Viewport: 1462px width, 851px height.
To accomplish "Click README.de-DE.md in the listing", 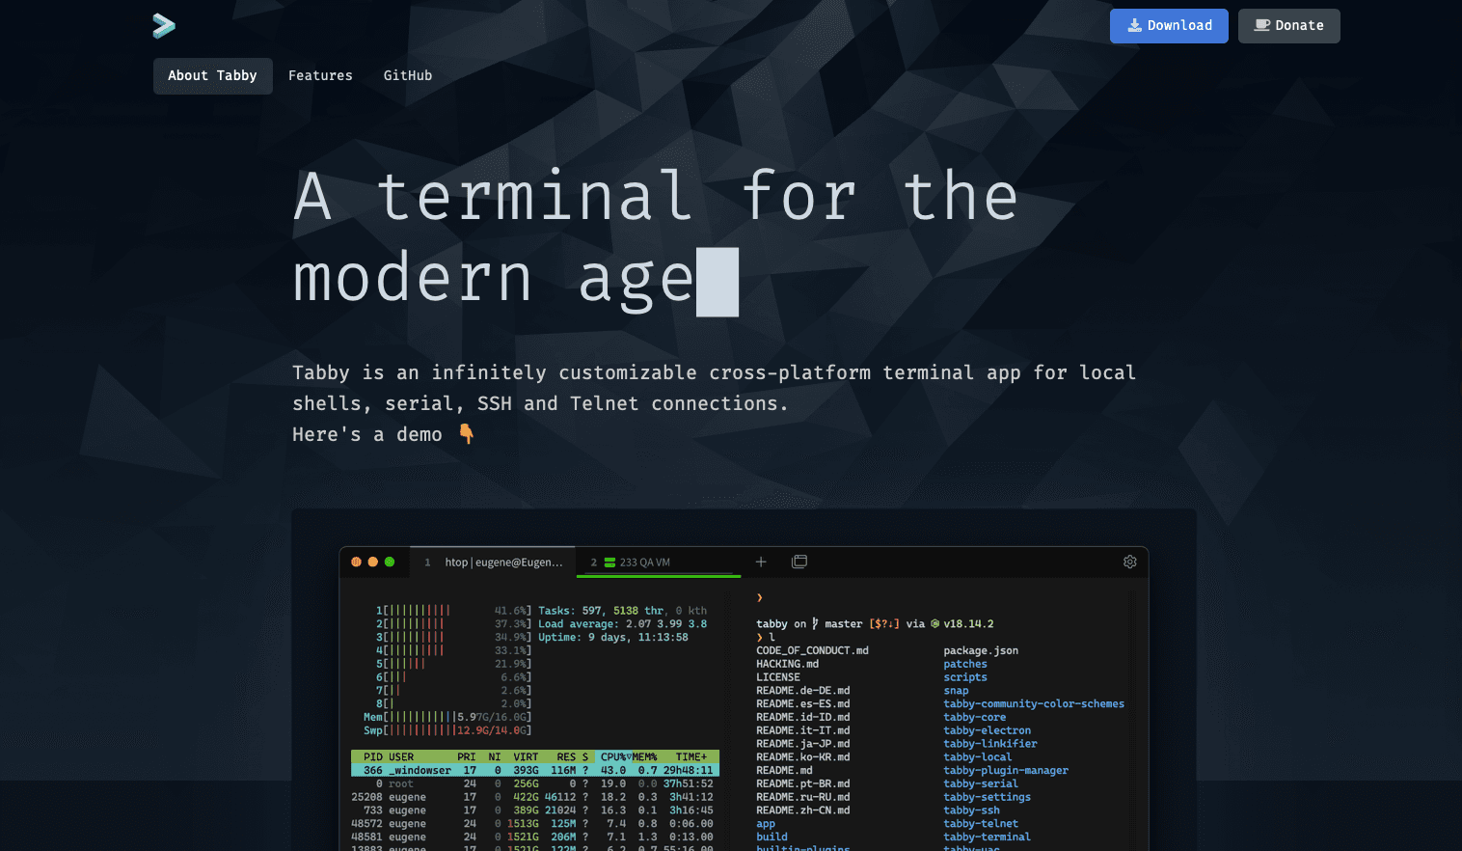I will point(803,691).
